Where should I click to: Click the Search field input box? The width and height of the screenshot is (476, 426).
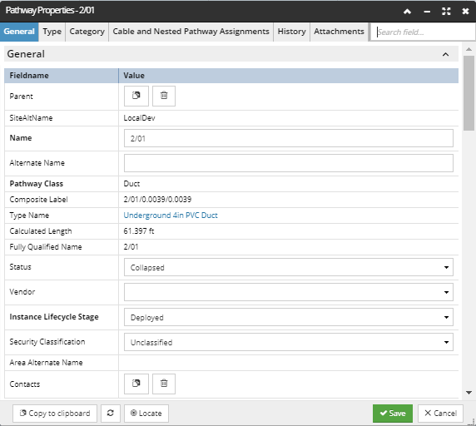point(423,32)
